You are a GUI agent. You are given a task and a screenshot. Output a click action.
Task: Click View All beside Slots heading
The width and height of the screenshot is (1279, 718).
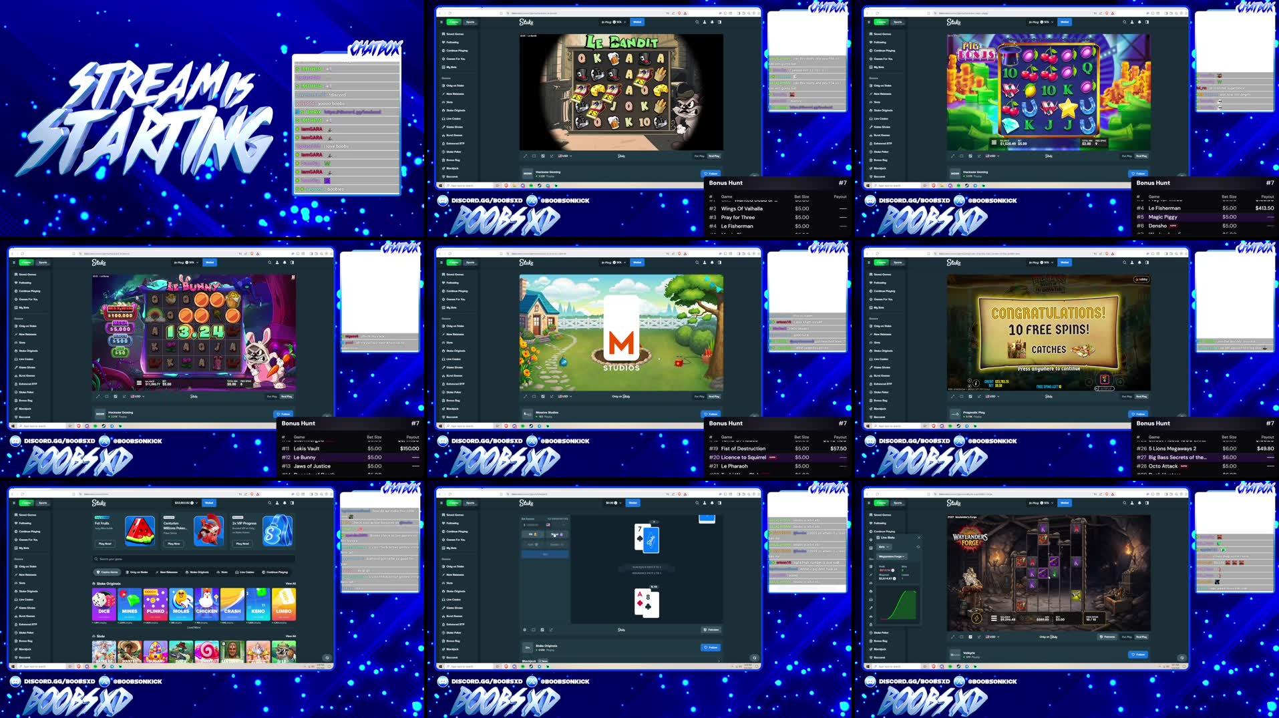pos(291,636)
